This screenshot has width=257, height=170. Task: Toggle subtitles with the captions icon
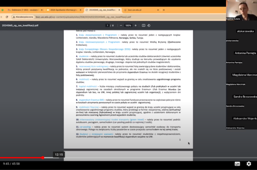pos(237,164)
